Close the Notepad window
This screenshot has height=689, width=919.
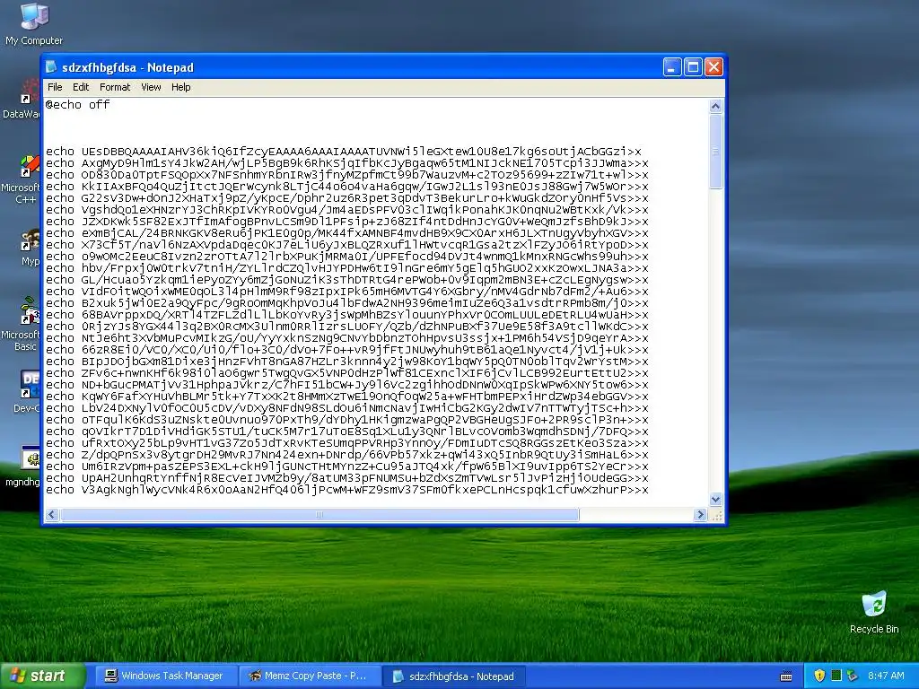click(713, 67)
